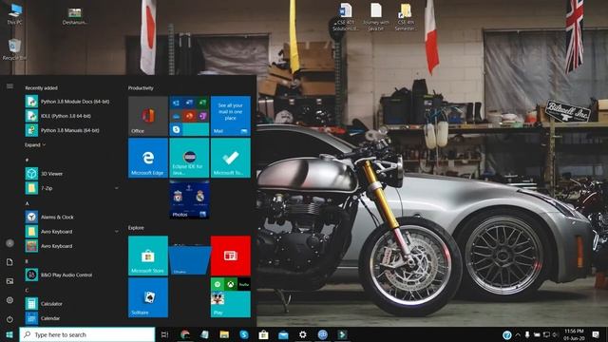Screen dimensions: 608x342
Task: Open the Microsoft Store tile
Action: click(148, 256)
